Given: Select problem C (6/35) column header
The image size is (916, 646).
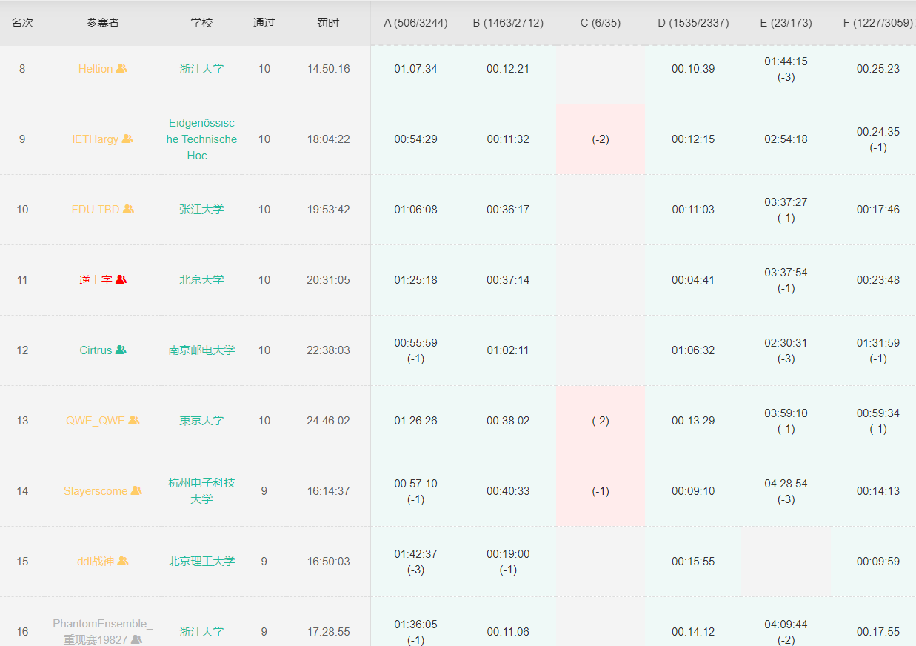Looking at the screenshot, I should pyautogui.click(x=600, y=23).
